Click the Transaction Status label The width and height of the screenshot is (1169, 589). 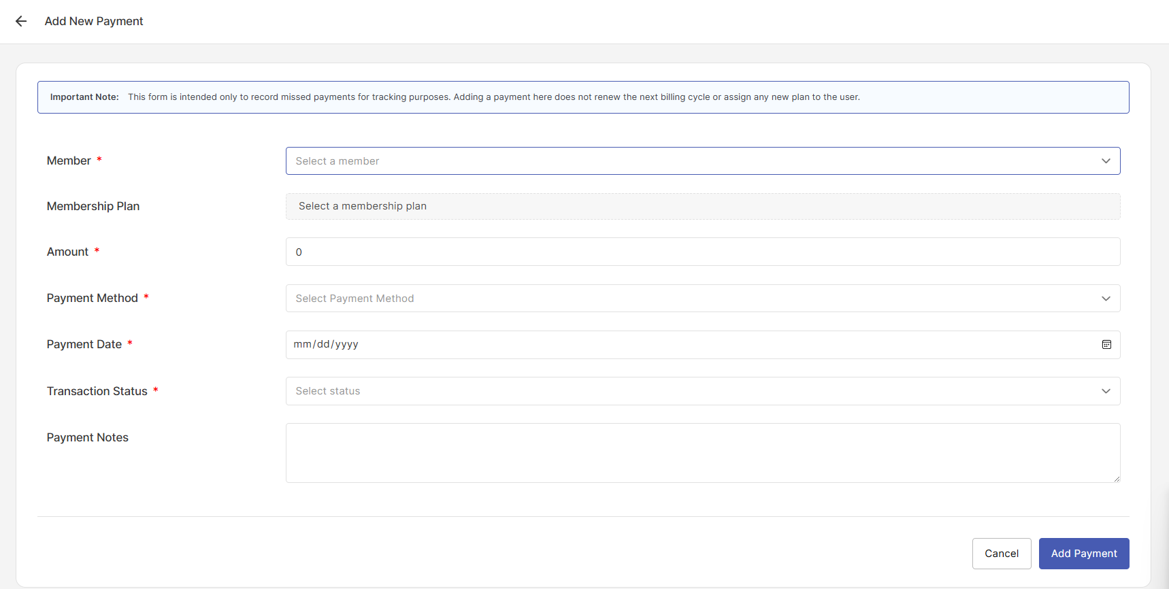click(x=97, y=391)
